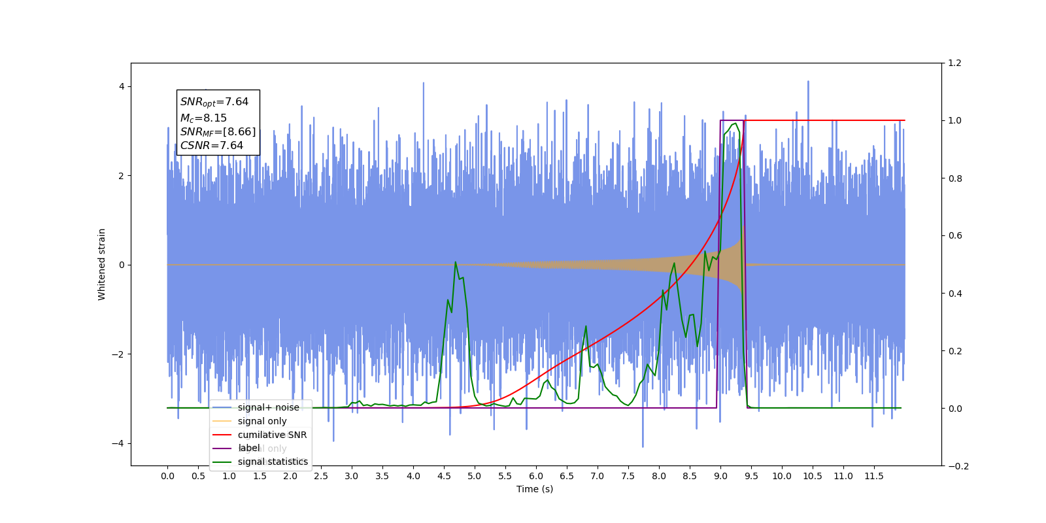The image size is (1046, 523).
Task: Click the 'Whitened strain' y-axis label
Action: pyautogui.click(x=101, y=264)
